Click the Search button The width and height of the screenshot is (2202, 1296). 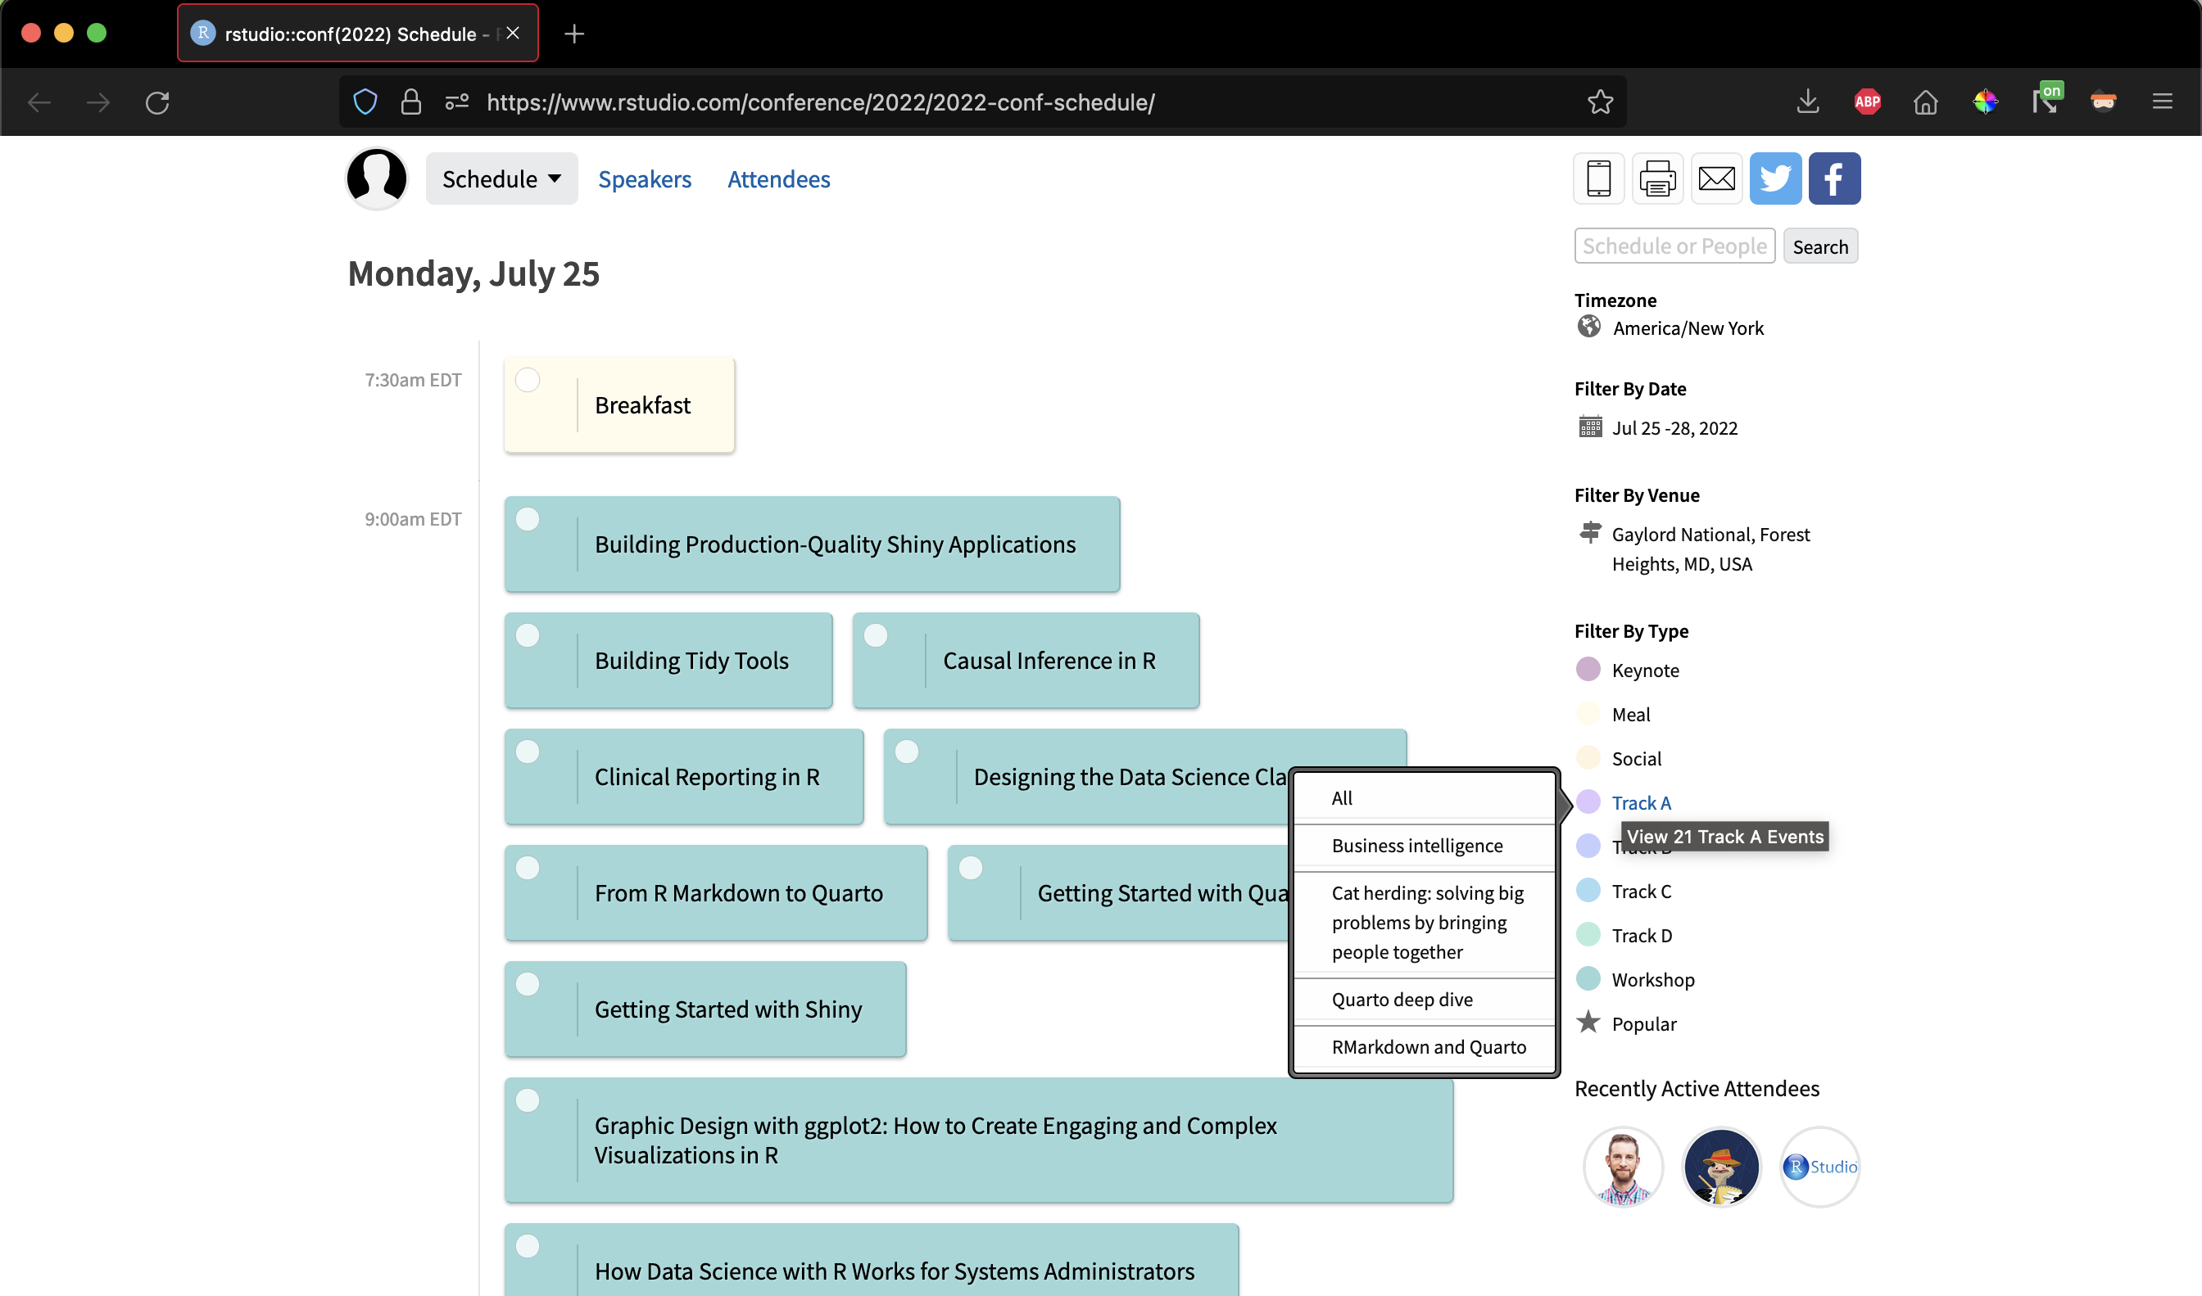click(x=1821, y=246)
